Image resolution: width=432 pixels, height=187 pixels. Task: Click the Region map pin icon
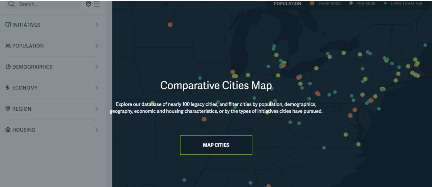point(8,109)
